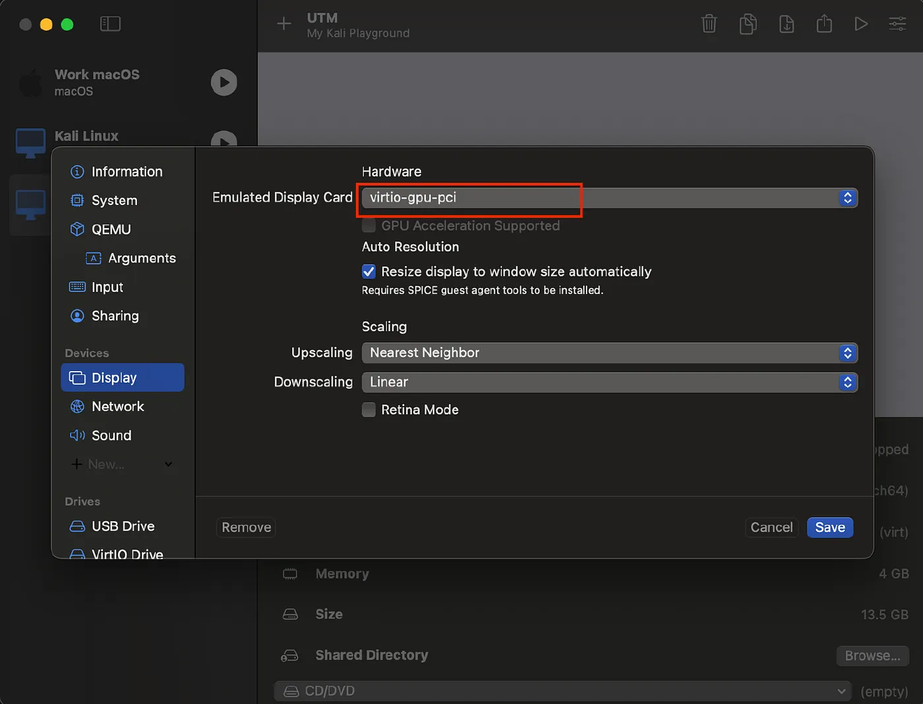Select USB Drive in Drives list
923x704 pixels.
(x=122, y=526)
